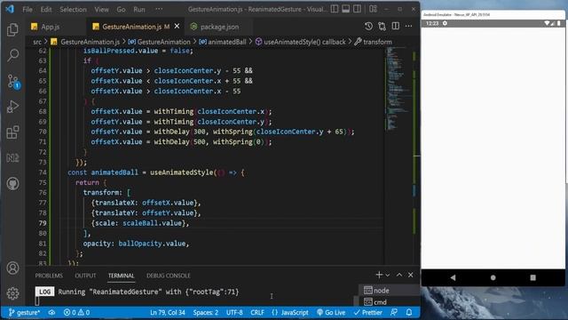Show the file timeline history icon

click(368, 26)
